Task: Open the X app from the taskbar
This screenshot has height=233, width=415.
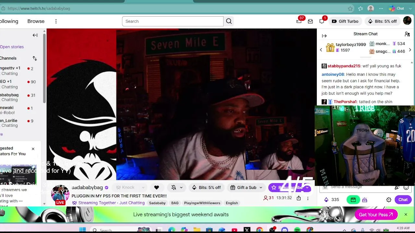Action: (247, 230)
